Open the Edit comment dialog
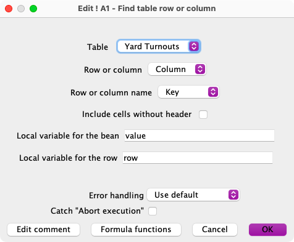This screenshot has height=242, width=294. pyautogui.click(x=43, y=230)
